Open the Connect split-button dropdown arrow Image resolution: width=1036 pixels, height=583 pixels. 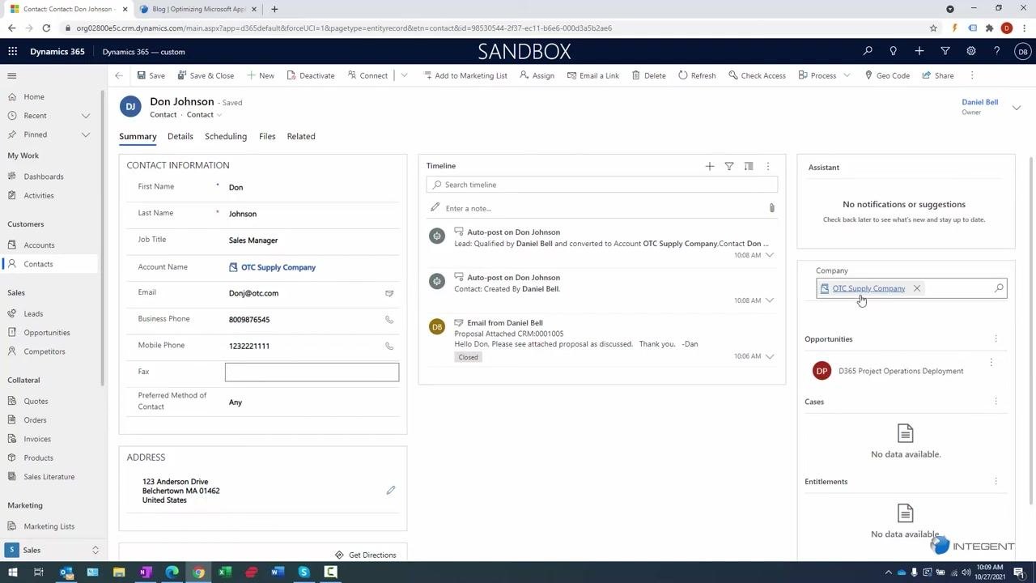[x=404, y=75]
